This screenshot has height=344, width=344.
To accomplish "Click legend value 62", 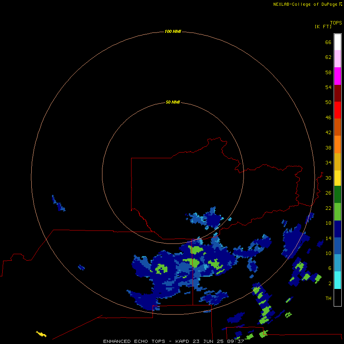I will 328,57.
